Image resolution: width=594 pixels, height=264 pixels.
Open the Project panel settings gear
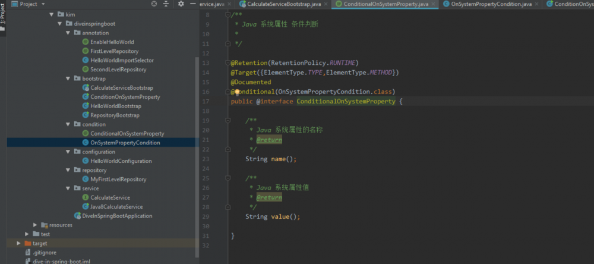pos(181,4)
